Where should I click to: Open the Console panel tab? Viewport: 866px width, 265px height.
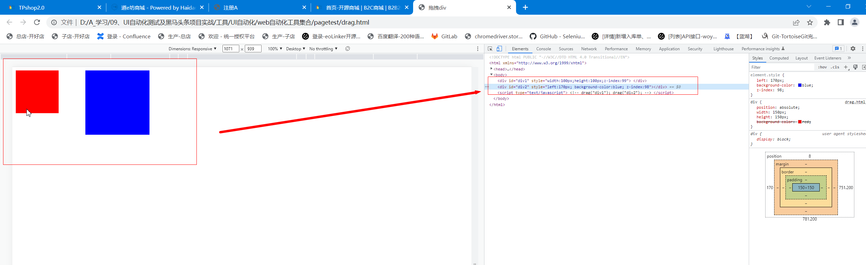(x=543, y=49)
